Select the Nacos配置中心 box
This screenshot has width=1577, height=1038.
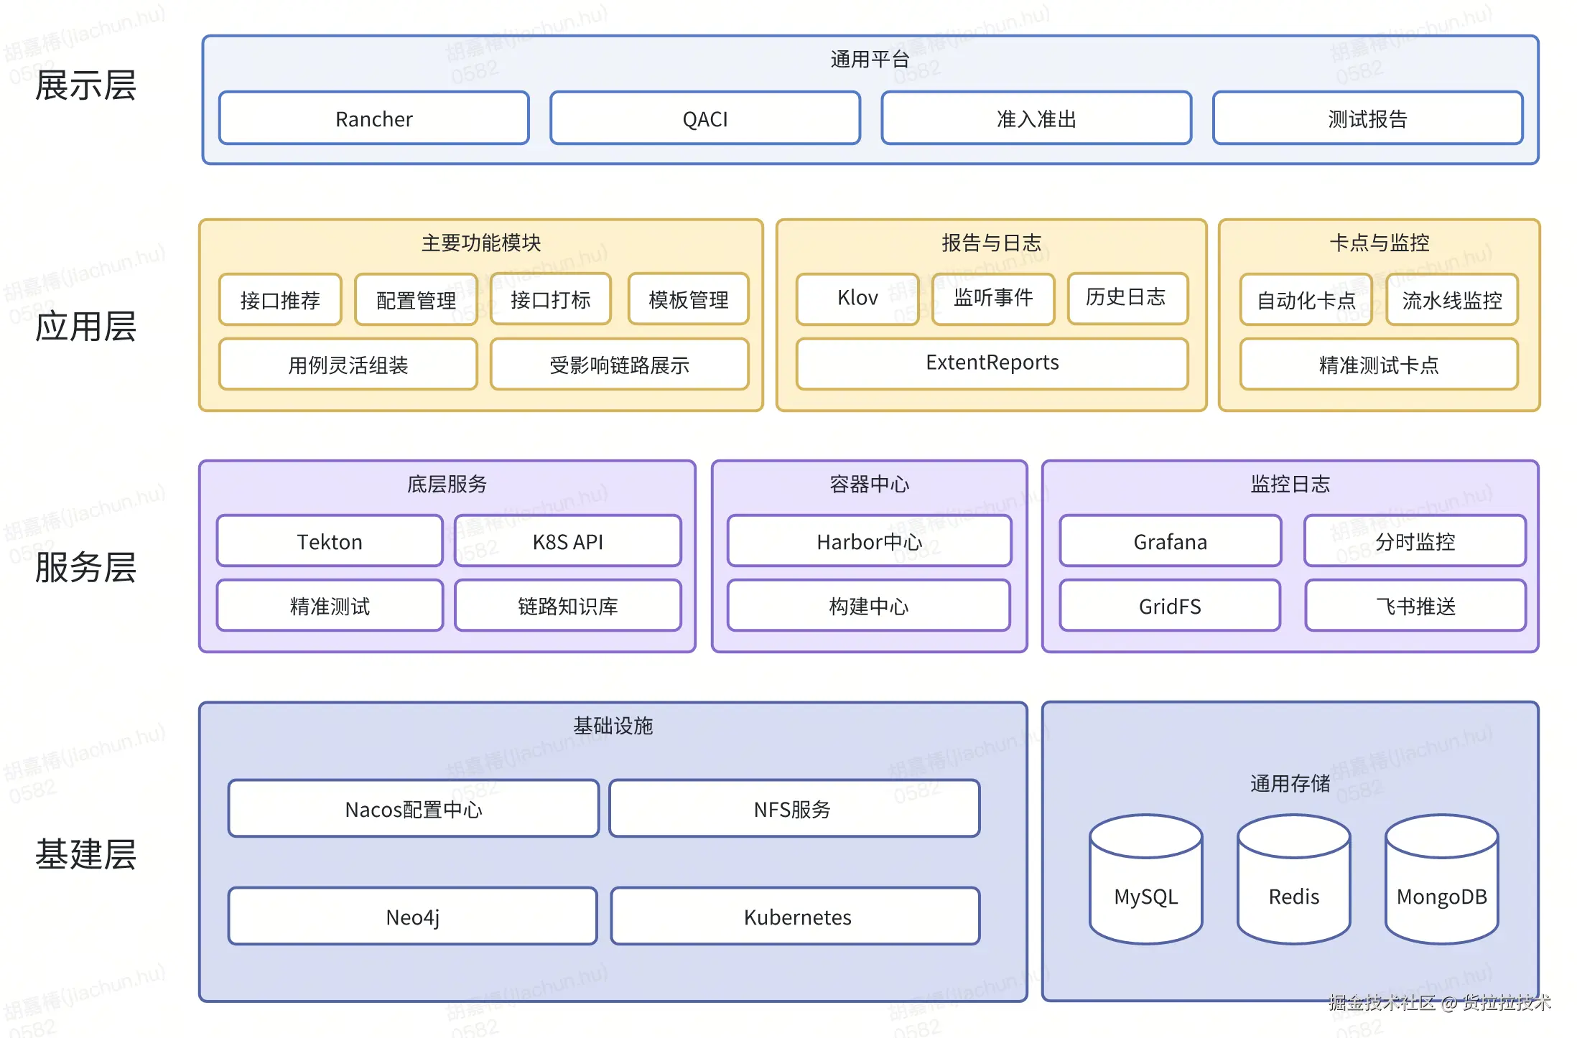[414, 809]
